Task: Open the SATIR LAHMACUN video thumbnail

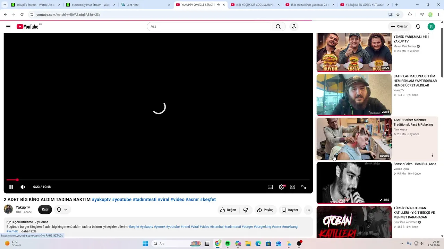Action: tap(354, 95)
